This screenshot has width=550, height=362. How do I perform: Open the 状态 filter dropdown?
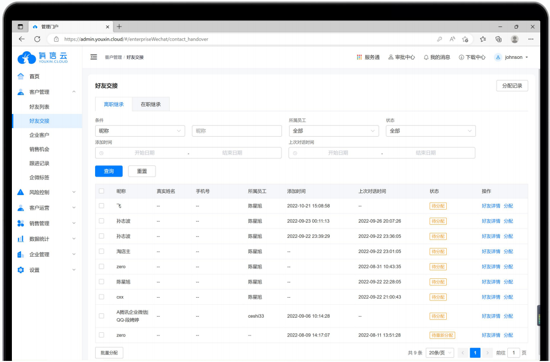click(430, 131)
